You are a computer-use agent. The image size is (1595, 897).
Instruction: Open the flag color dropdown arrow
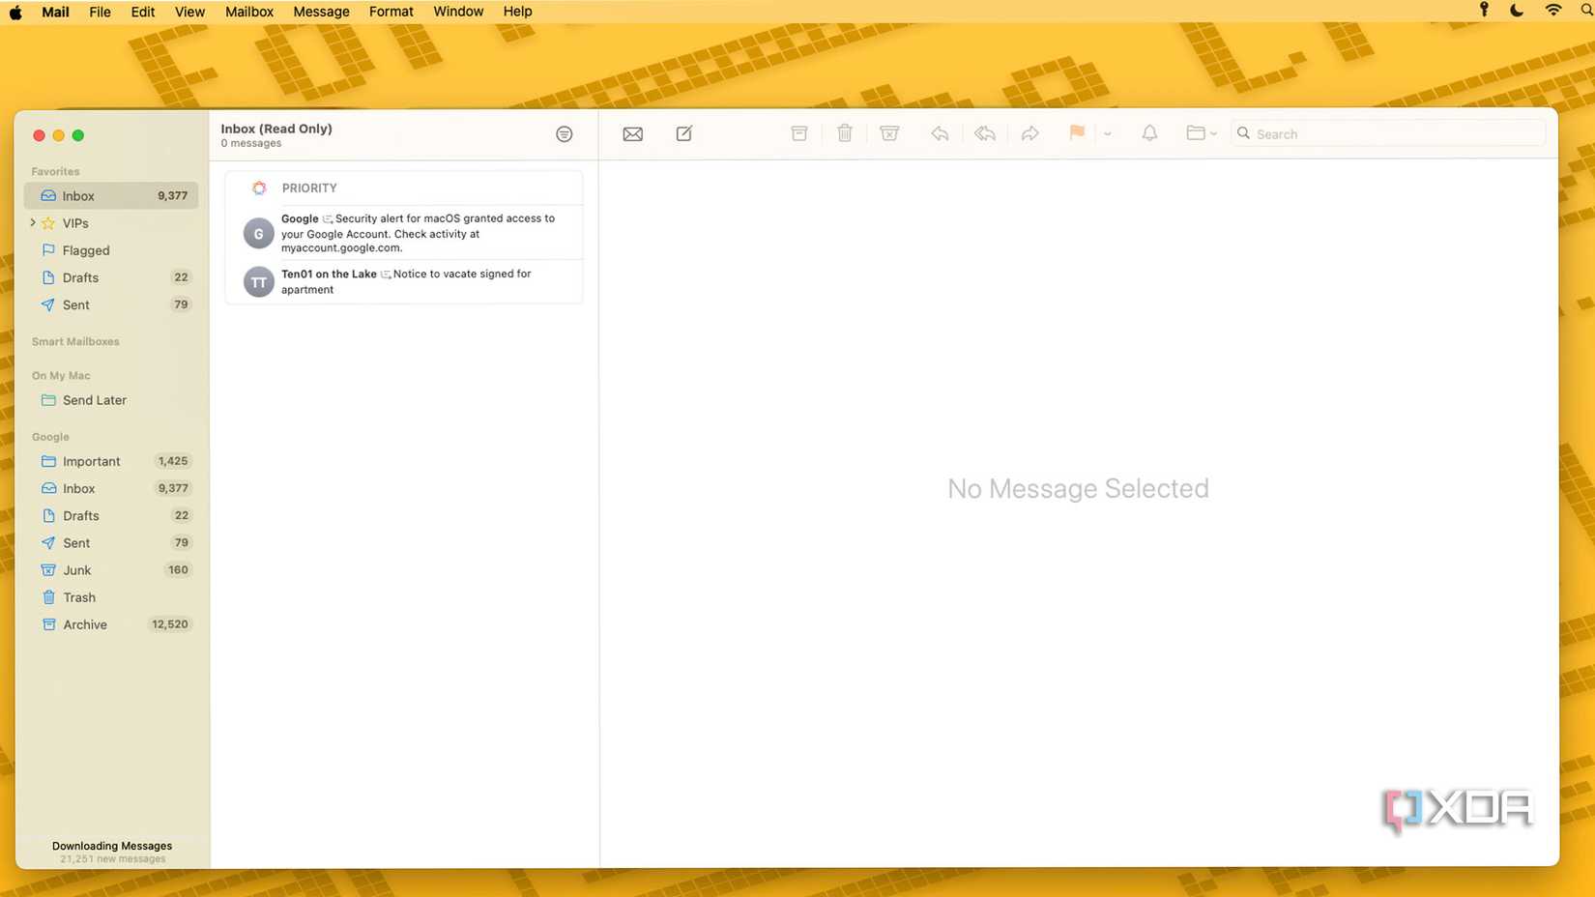[x=1108, y=134]
